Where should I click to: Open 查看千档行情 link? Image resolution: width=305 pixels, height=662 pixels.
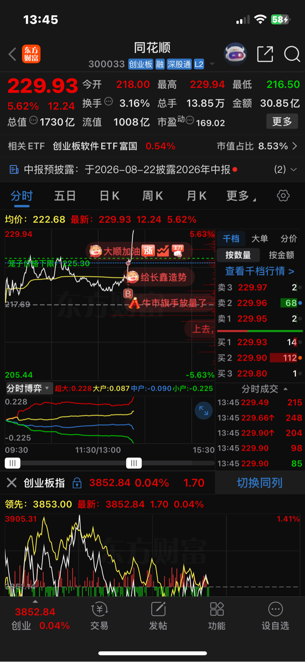260,271
